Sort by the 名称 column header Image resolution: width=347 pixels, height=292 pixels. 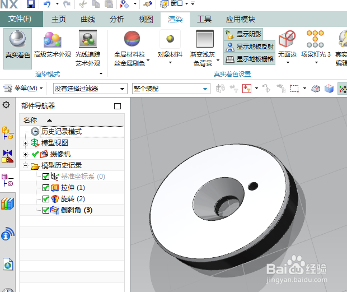72,120
